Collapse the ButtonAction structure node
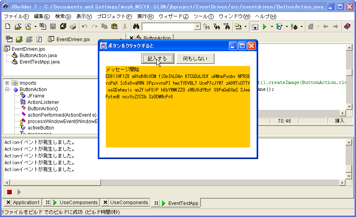356x217 pixels. click(x=7, y=90)
